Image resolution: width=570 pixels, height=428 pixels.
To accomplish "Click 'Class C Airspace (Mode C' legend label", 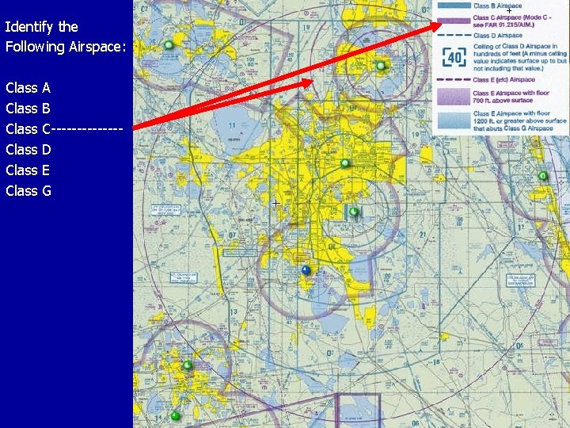I will point(512,21).
